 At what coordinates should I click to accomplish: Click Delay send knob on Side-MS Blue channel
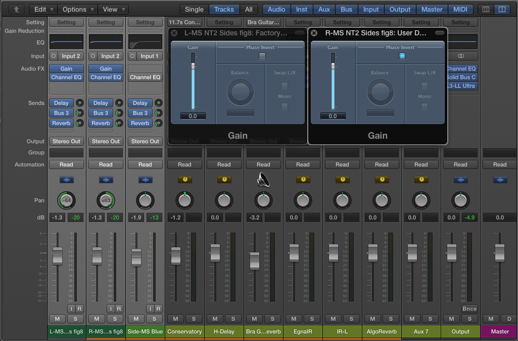(159, 103)
